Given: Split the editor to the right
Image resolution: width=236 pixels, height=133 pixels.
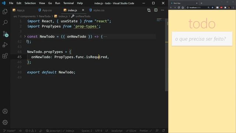Looking at the screenshot, I should pyautogui.click(x=156, y=10).
